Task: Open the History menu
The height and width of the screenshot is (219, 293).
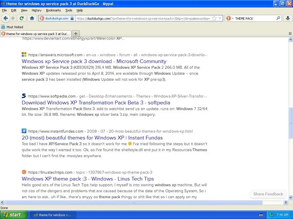Action: coord(36,10)
